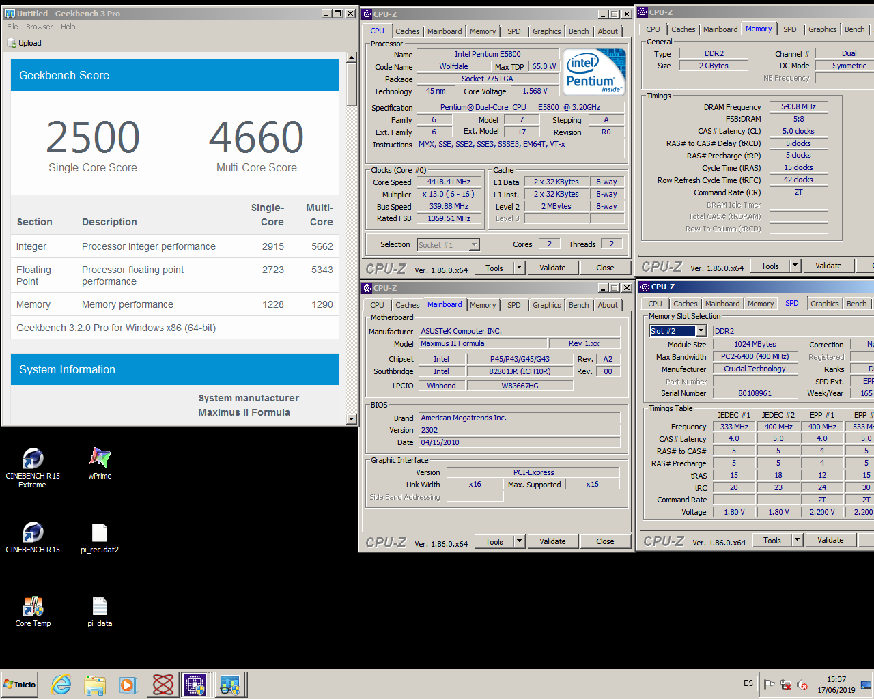Screen dimensions: 874x699
Task: Open Action Center flag in system tray
Action: (x=770, y=685)
